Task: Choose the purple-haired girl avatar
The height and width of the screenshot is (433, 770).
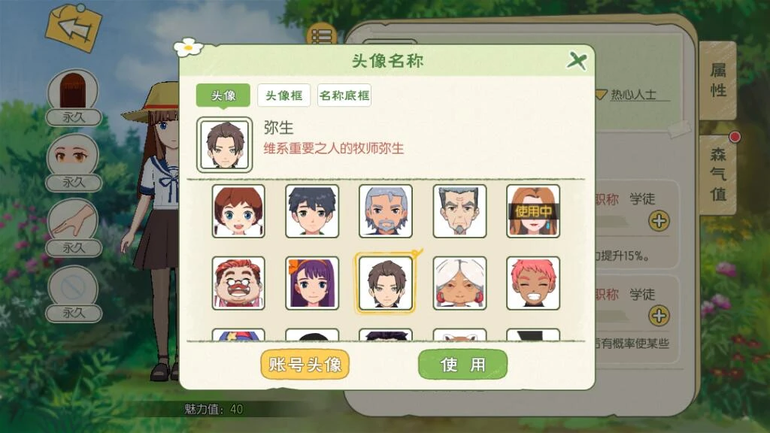Action: click(x=312, y=283)
